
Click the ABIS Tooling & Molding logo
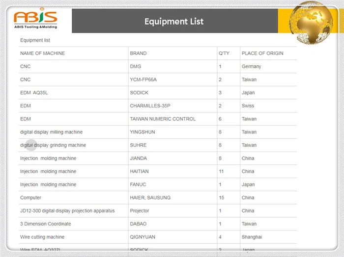click(x=35, y=20)
